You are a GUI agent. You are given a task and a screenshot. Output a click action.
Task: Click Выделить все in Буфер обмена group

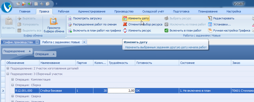[x=29, y=30]
